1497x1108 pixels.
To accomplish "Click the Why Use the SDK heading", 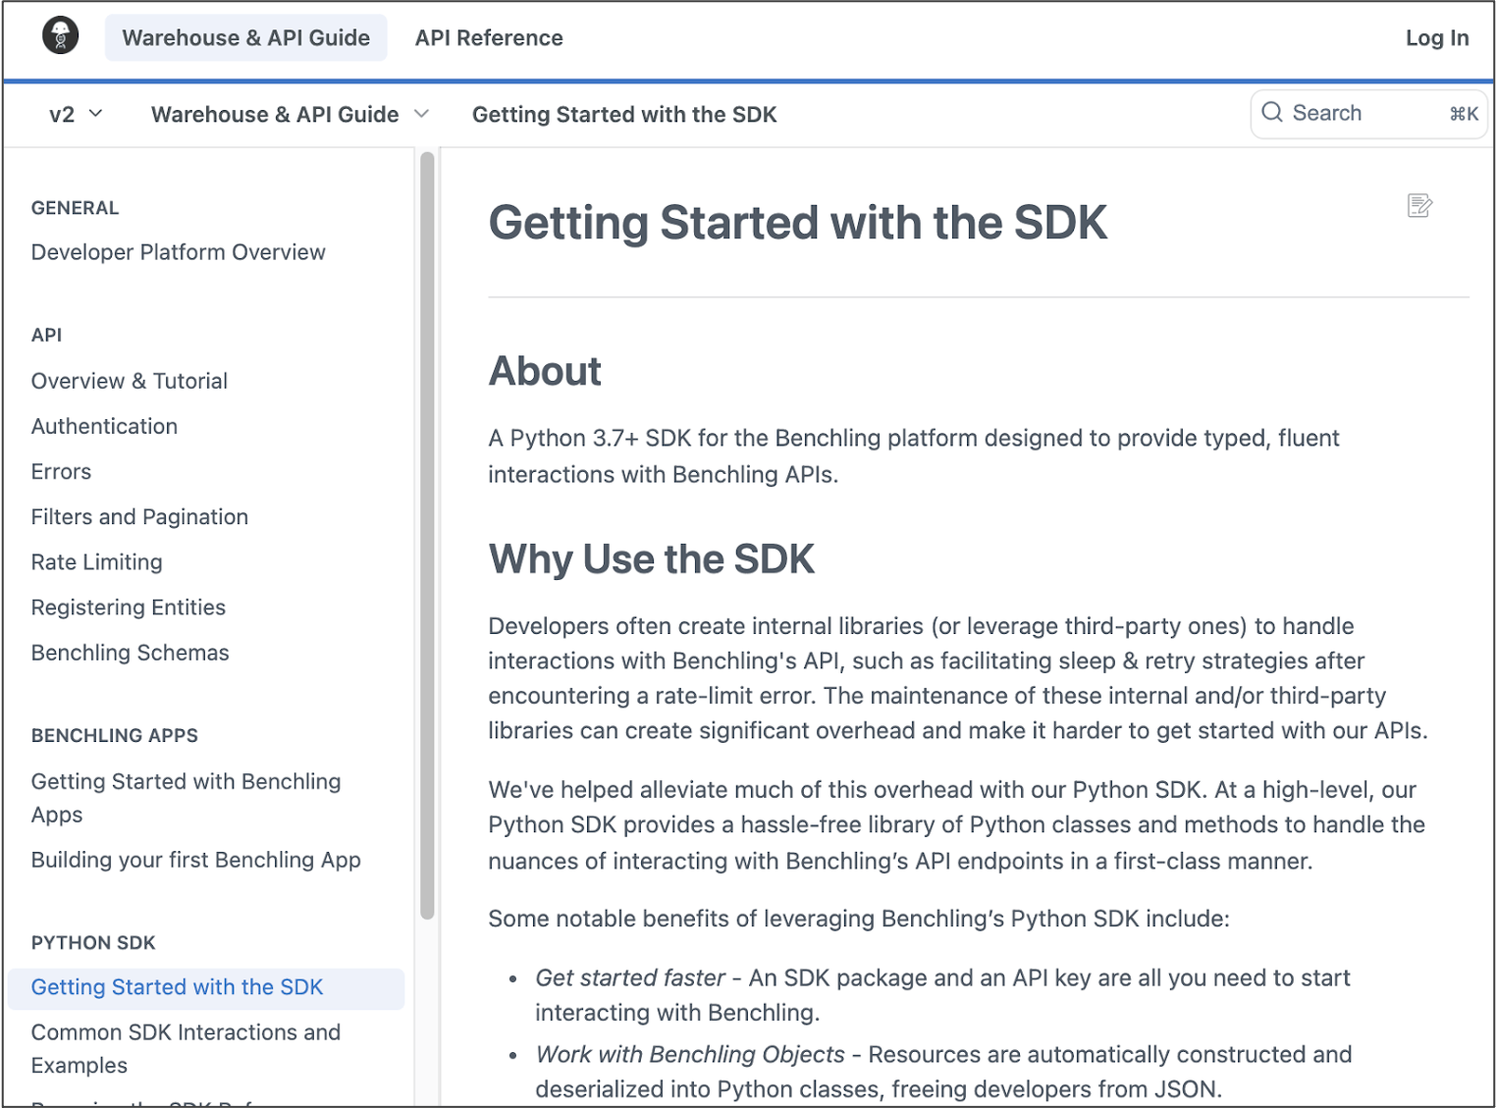I will pyautogui.click(x=651, y=559).
